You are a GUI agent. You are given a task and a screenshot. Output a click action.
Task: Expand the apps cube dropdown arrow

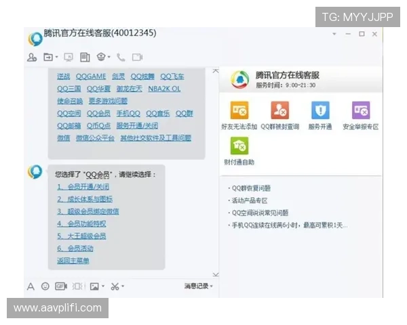[109, 57]
